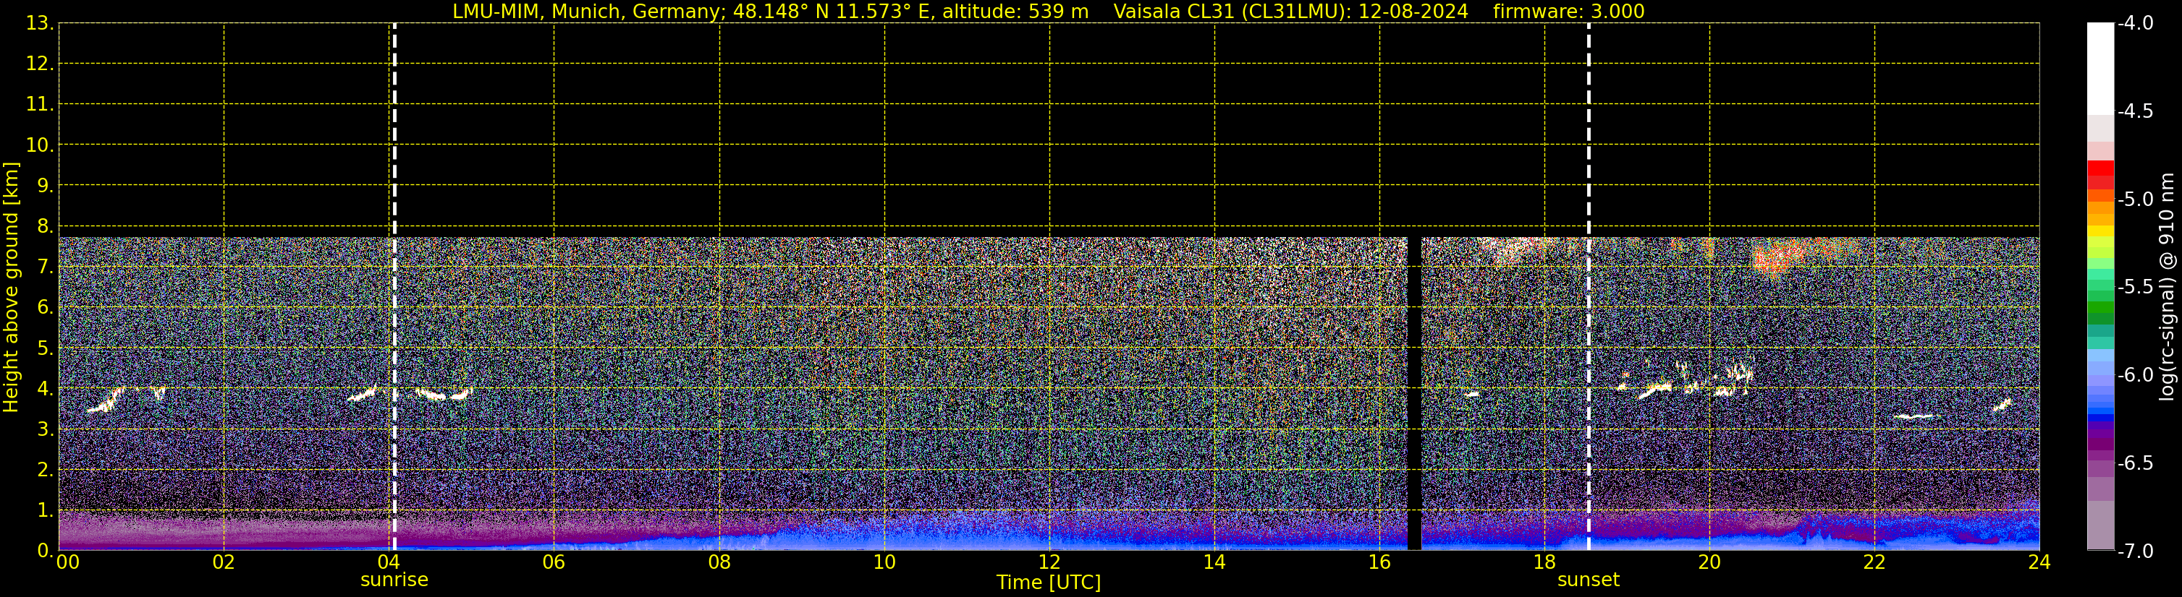Screen dimensions: 2182x597
Task: Click the '12' tick on the time axis
Action: point(1049,562)
